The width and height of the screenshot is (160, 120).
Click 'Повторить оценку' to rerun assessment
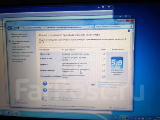click(x=119, y=108)
